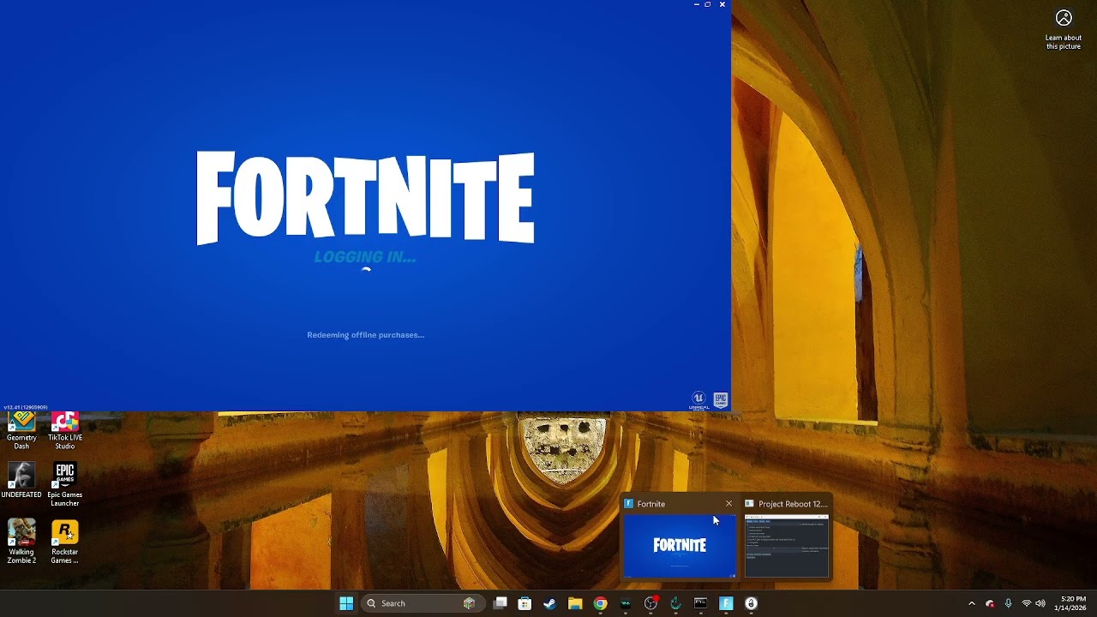Click the red-X tray status icon

990,603
